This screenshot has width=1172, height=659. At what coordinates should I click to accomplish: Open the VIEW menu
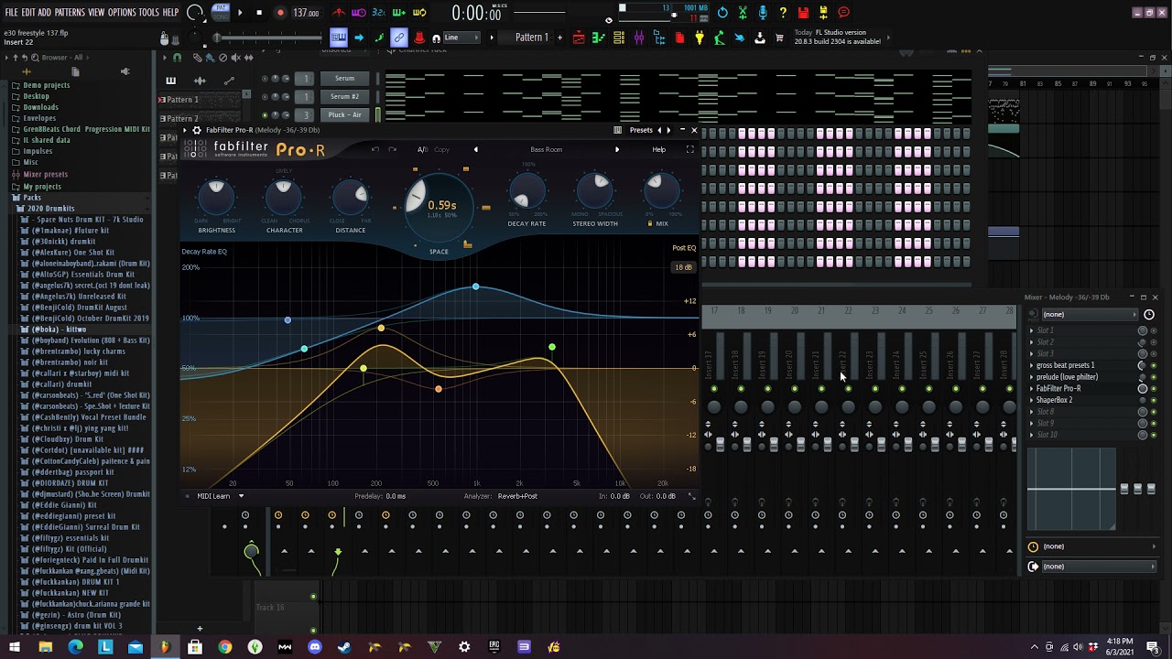pos(96,13)
